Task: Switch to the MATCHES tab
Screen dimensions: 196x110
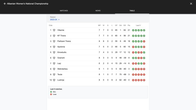Action: (64, 11)
